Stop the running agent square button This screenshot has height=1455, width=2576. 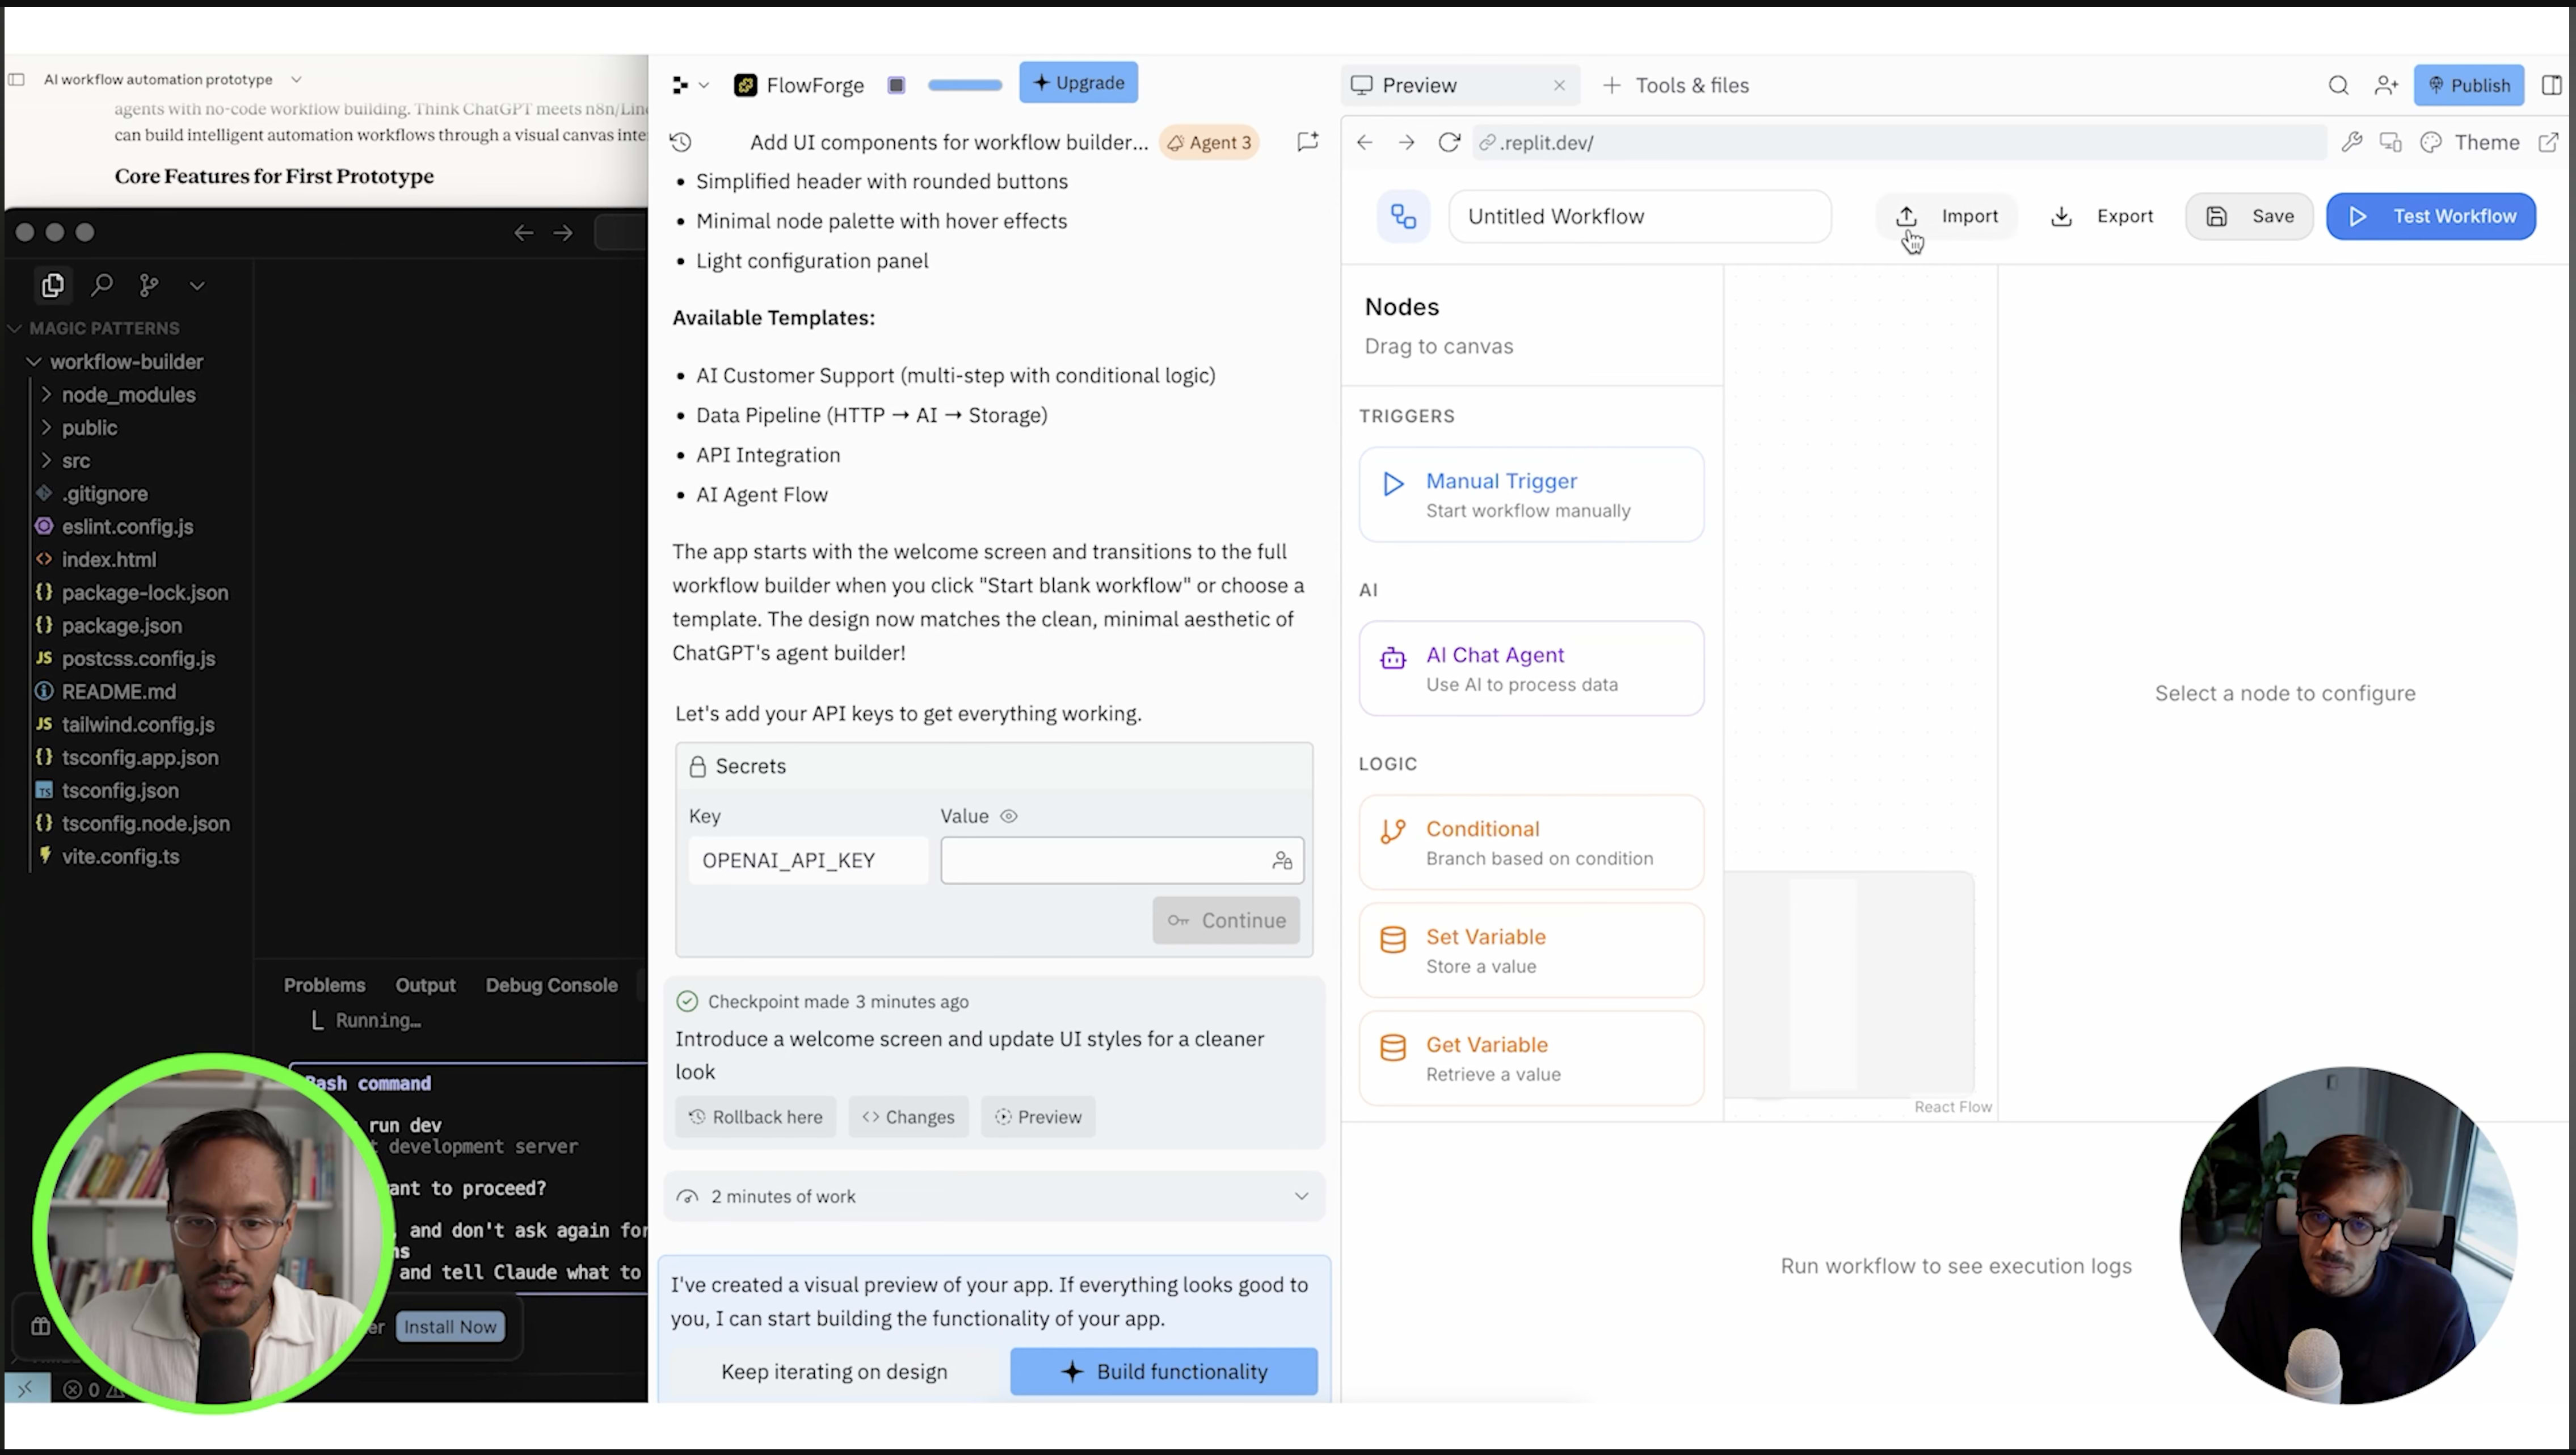[x=896, y=85]
